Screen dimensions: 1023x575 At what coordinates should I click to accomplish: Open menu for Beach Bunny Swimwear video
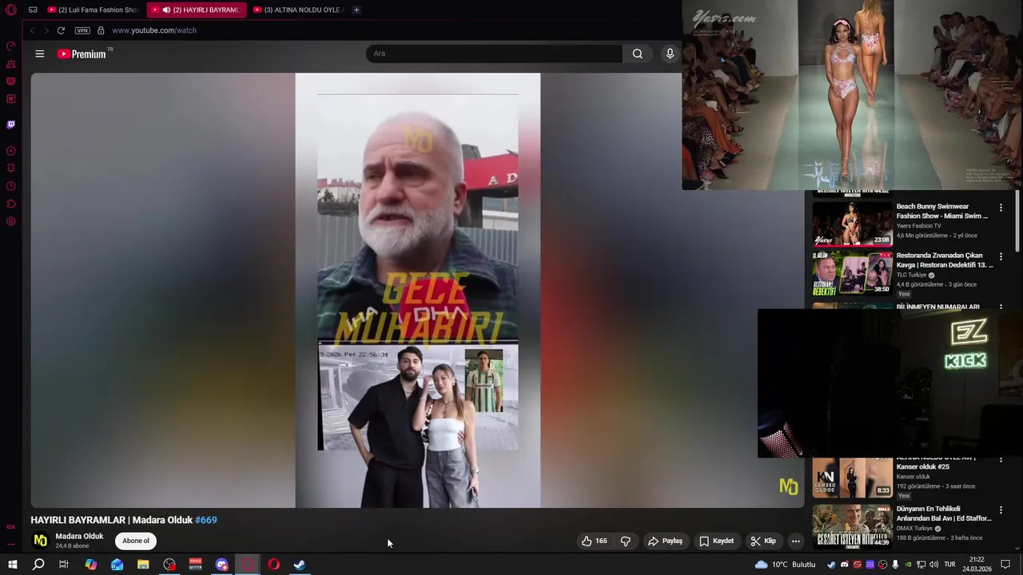[1001, 208]
